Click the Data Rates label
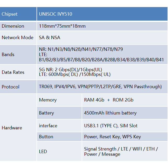This screenshot has width=168, height=168. point(13,72)
